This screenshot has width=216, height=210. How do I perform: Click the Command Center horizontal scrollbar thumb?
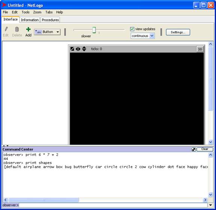coord(43,200)
